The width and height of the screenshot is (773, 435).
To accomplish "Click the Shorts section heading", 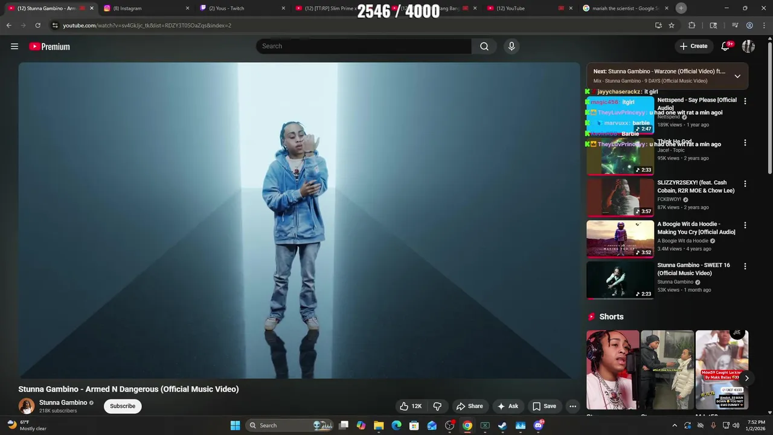I will click(x=611, y=317).
